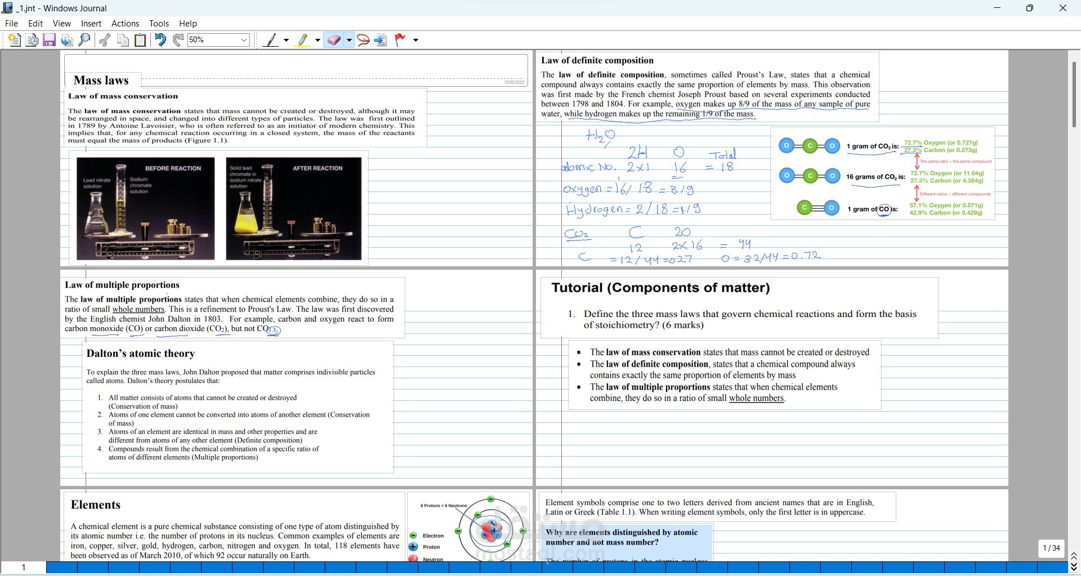The height and width of the screenshot is (576, 1081).
Task: Select the Highlighter tool
Action: pos(303,40)
